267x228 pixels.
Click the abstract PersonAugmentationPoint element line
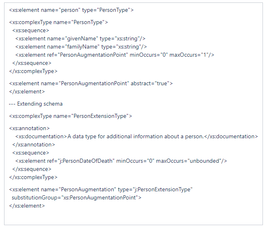pos(91,84)
